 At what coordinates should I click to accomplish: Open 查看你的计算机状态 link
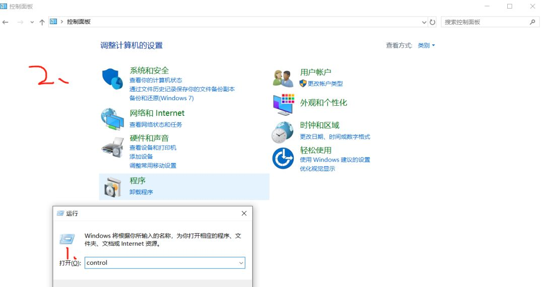[x=156, y=80]
